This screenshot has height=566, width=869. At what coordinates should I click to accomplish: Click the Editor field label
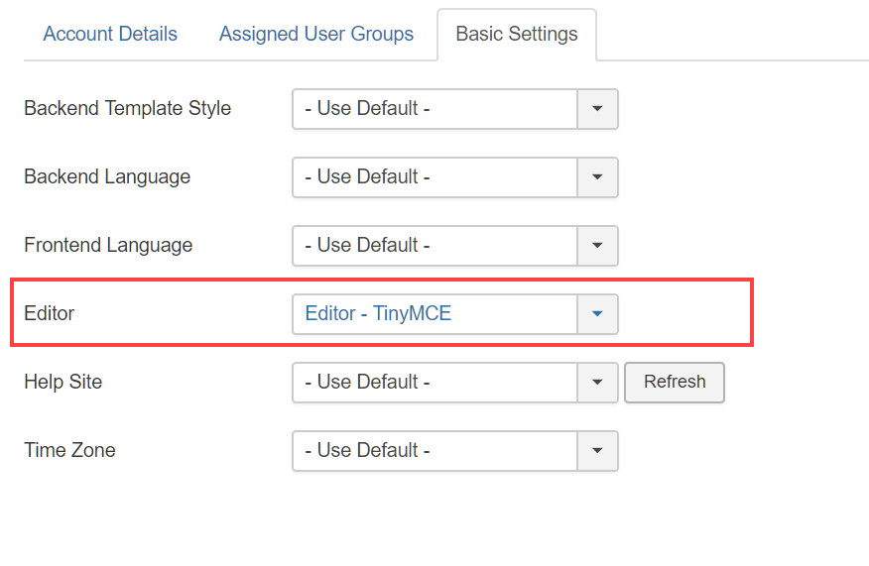click(50, 313)
